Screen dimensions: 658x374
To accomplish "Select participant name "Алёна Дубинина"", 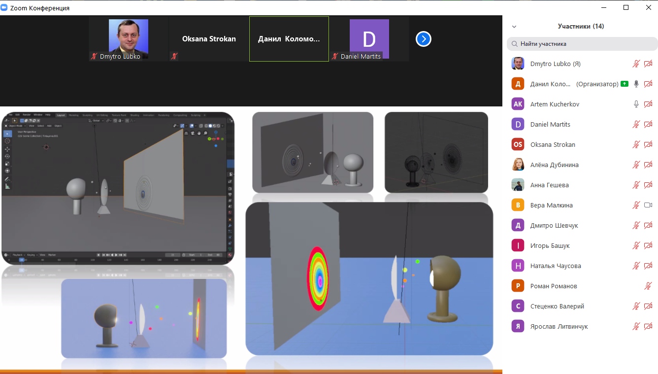I will point(555,165).
